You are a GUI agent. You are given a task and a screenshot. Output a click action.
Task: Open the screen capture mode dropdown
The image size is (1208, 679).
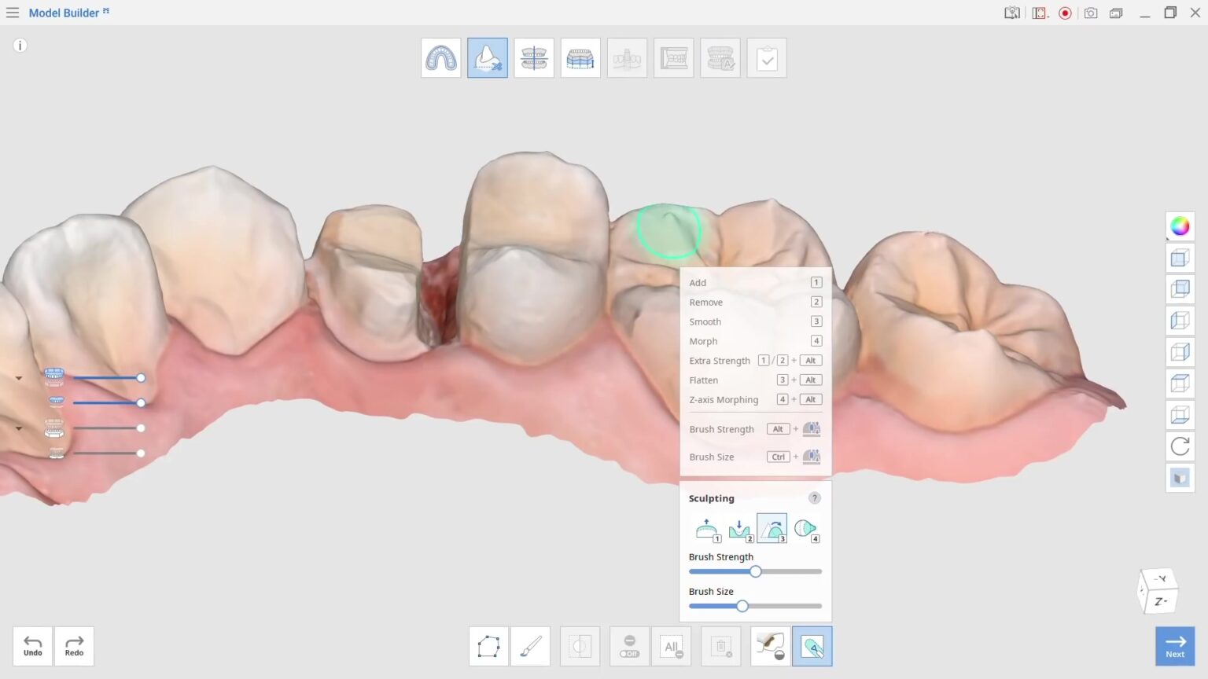click(1039, 13)
